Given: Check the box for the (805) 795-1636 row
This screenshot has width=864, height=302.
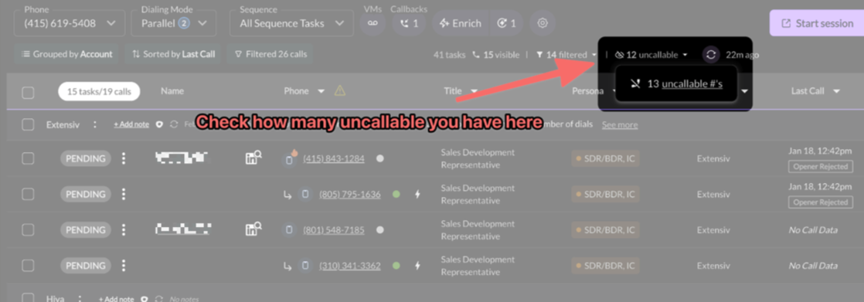Looking at the screenshot, I should [x=28, y=195].
